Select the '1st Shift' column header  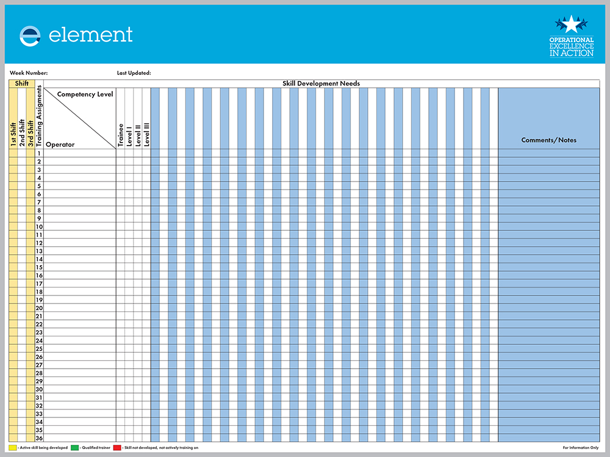point(13,133)
